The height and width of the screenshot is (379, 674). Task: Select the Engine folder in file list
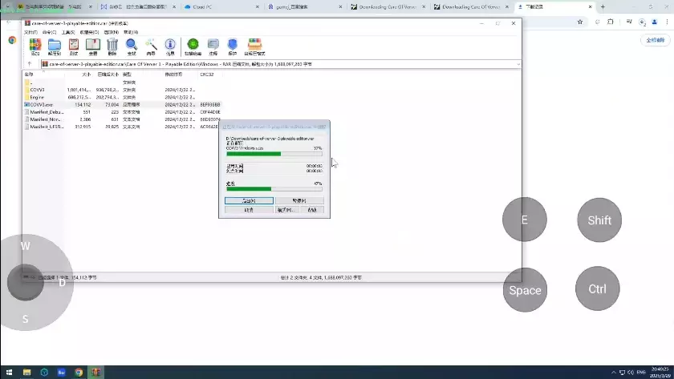click(37, 98)
